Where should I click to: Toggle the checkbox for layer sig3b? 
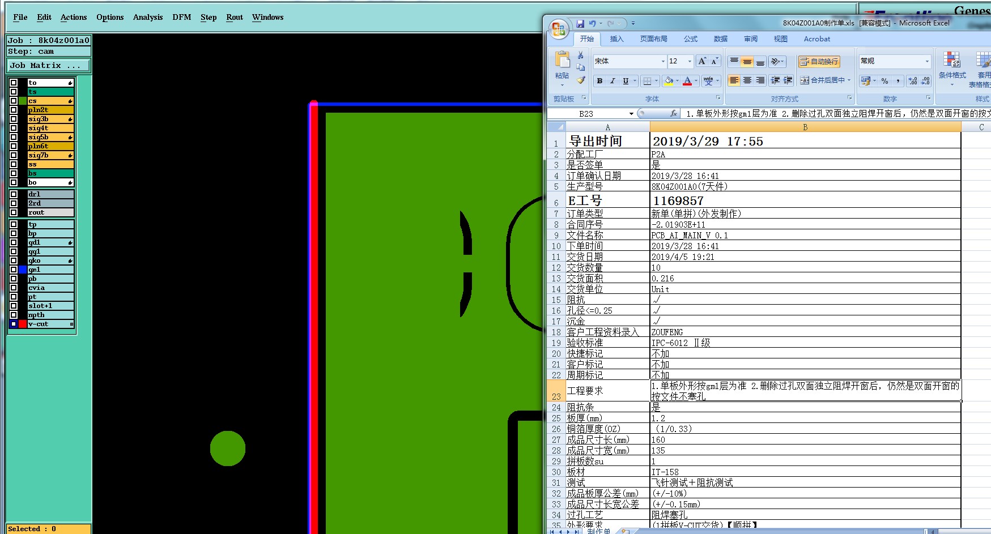pyautogui.click(x=14, y=119)
